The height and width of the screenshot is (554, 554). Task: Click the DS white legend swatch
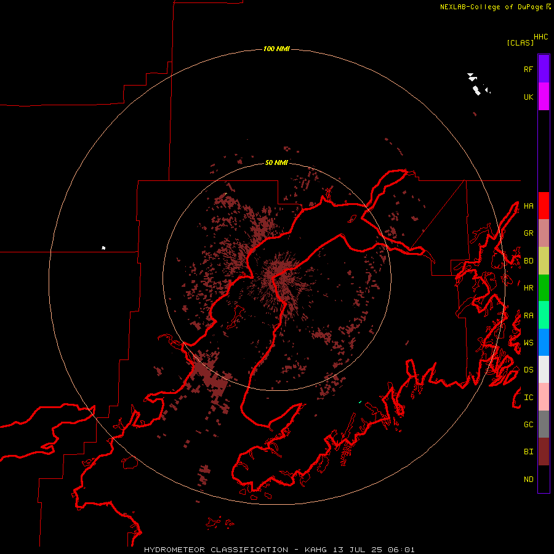(544, 369)
